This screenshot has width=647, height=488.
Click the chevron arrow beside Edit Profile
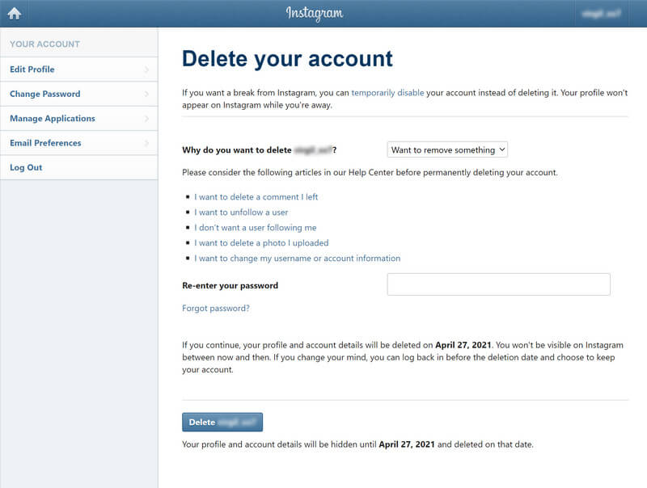[x=146, y=69]
